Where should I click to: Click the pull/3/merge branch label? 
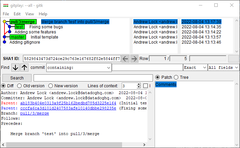(23, 21)
